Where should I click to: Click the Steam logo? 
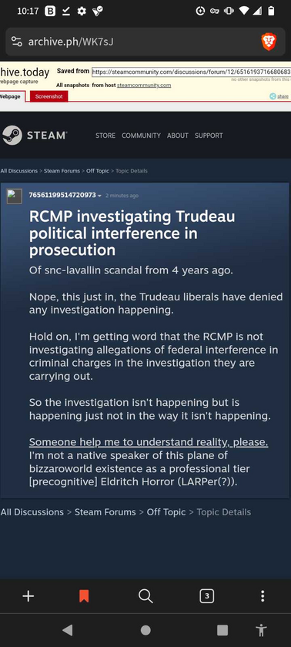[34, 135]
